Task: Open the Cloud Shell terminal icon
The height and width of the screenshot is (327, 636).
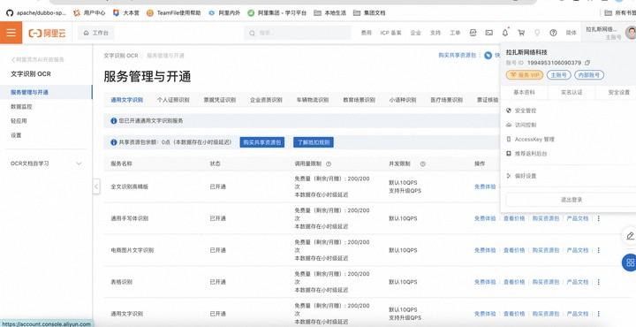Action: [489, 33]
